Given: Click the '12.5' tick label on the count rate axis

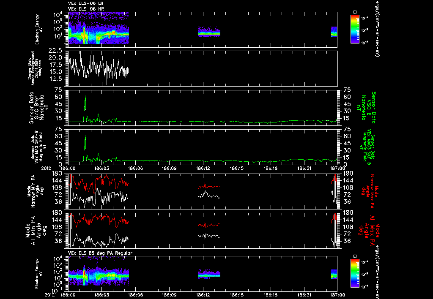Looking at the screenshot, I should point(55,79).
